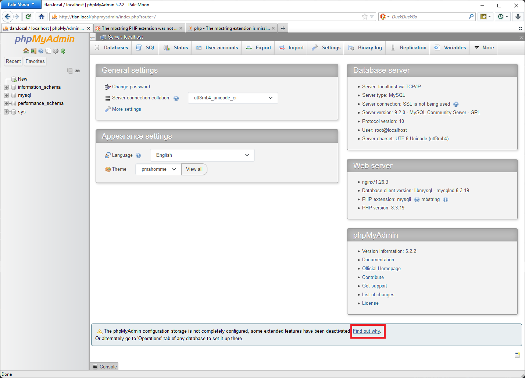
Task: Expand performance_schema database node
Action: (6, 103)
